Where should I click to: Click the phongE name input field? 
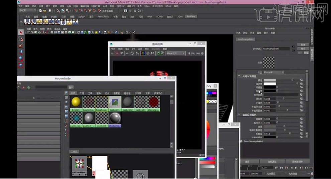(276, 49)
